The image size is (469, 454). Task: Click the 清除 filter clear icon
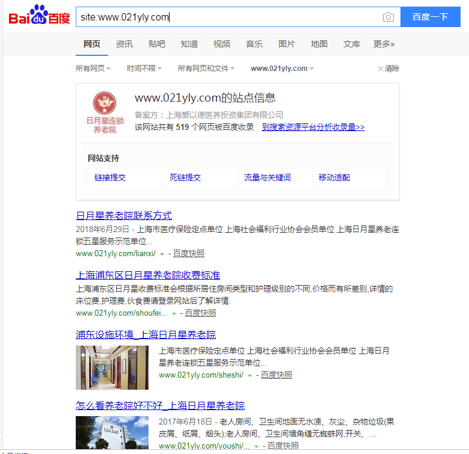click(x=381, y=69)
